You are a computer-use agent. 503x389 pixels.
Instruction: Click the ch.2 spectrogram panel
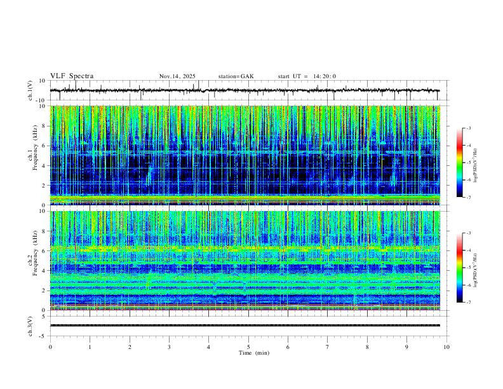tap(245, 261)
